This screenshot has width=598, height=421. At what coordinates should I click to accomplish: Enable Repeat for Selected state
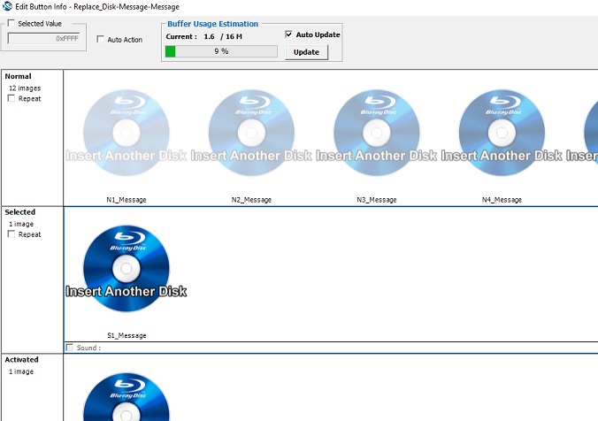coord(11,234)
